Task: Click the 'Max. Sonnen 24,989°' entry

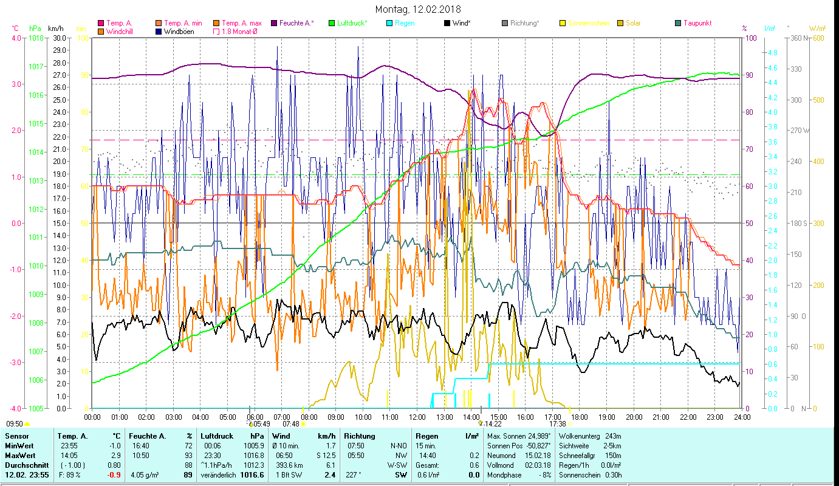Action: [x=519, y=436]
